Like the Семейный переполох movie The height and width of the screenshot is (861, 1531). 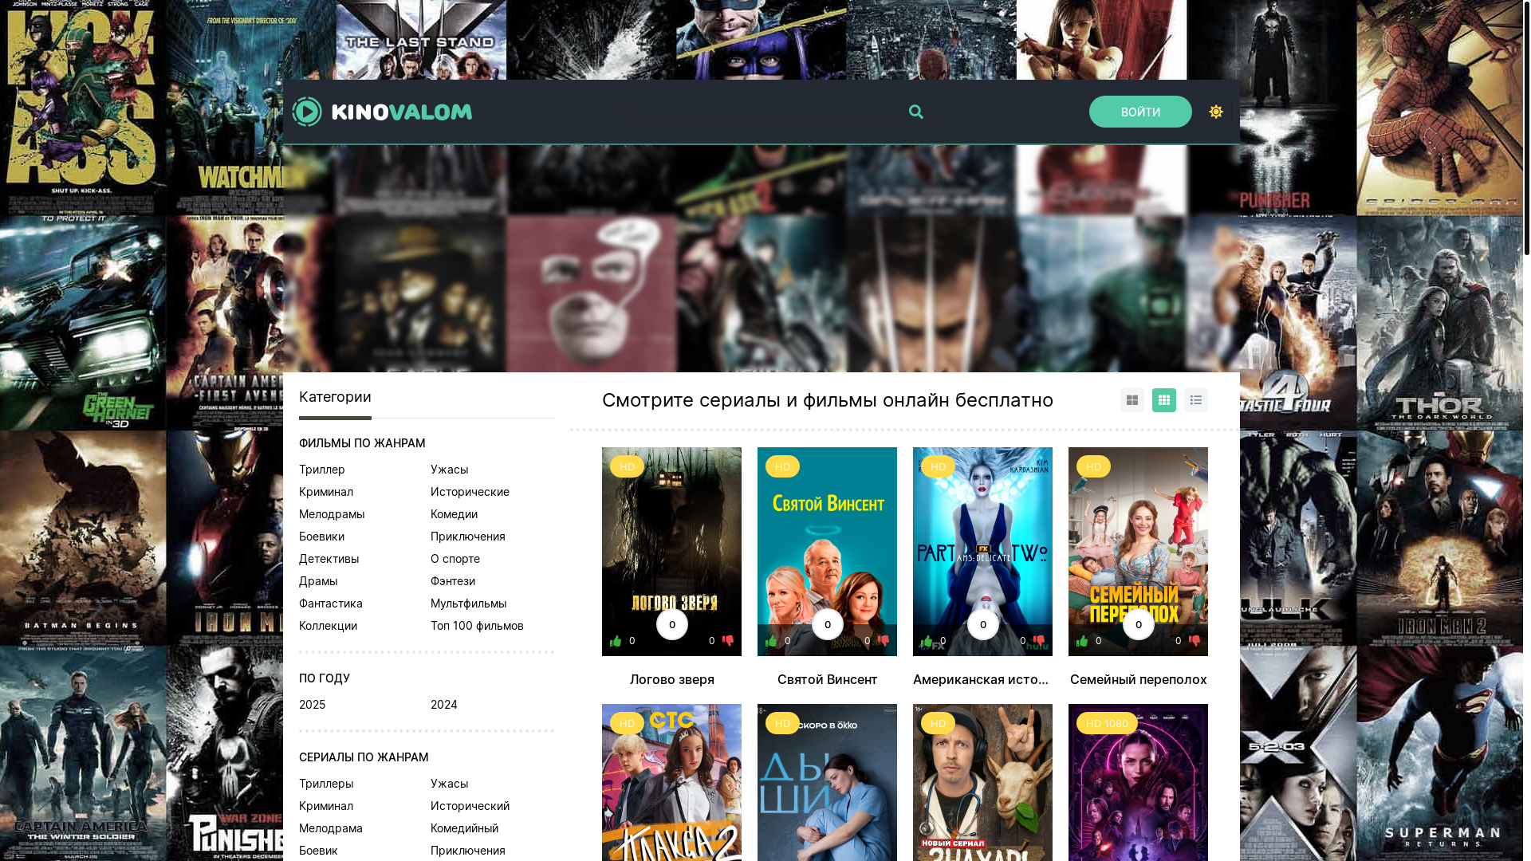tap(1082, 641)
